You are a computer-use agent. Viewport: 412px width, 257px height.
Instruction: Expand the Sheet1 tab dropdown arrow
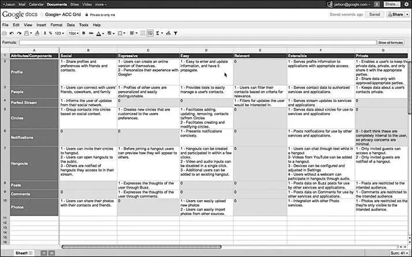tap(30, 253)
